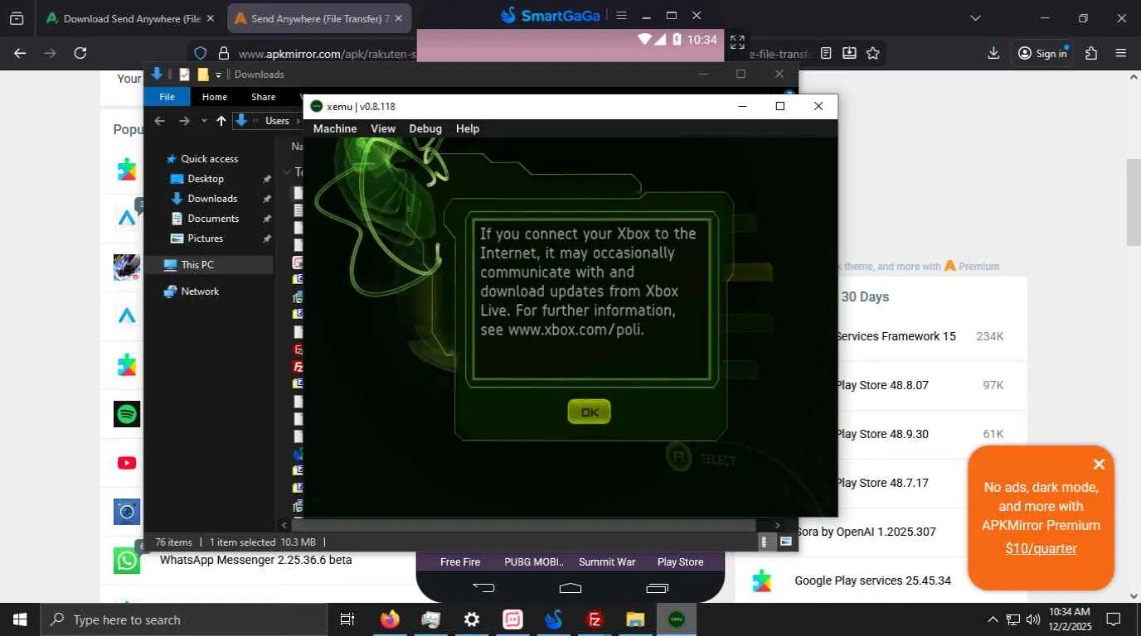This screenshot has height=636, width=1141.
Task: Go back in the browser
Action: coord(21,53)
